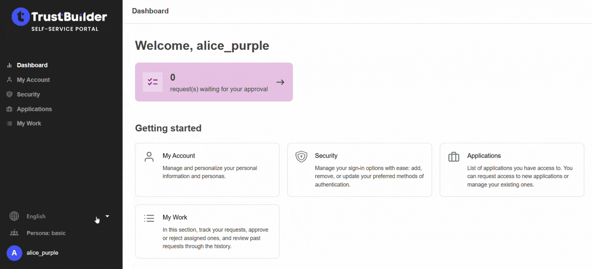Click the checklist icon in approval banner
Viewport: 592px width, 269px height.
(x=153, y=82)
